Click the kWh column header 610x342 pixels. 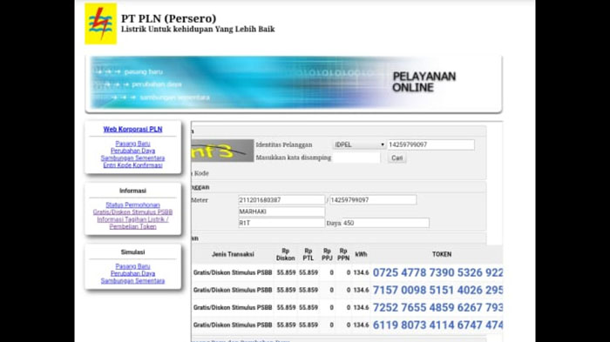click(x=361, y=254)
